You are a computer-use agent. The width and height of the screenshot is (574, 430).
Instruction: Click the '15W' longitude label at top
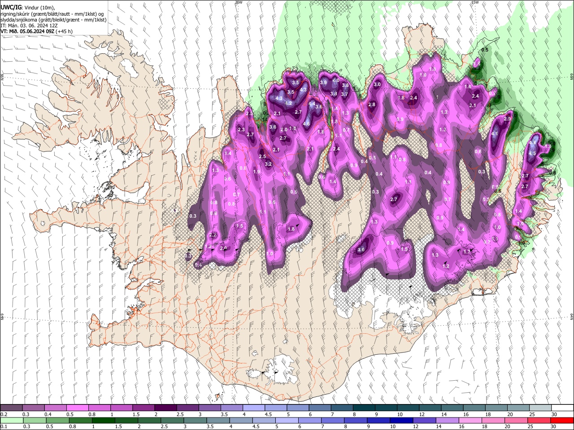pos(475,2)
